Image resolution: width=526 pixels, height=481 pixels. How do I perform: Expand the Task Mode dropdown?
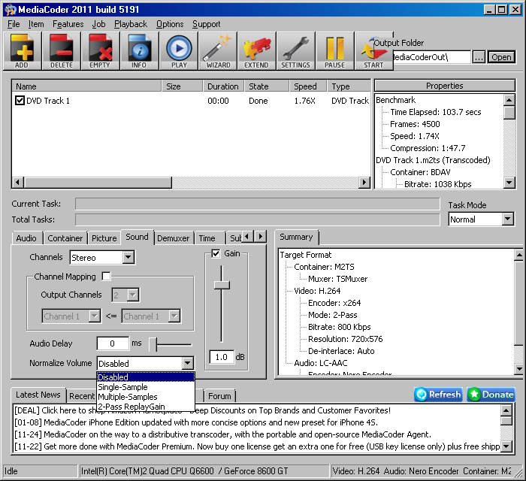[508, 219]
